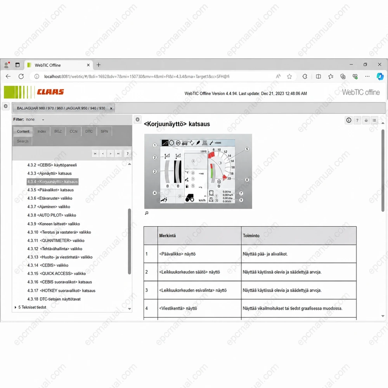Image resolution: width=388 pixels, height=388 pixels.
Task: Open the help question mark button
Action: click(357, 120)
